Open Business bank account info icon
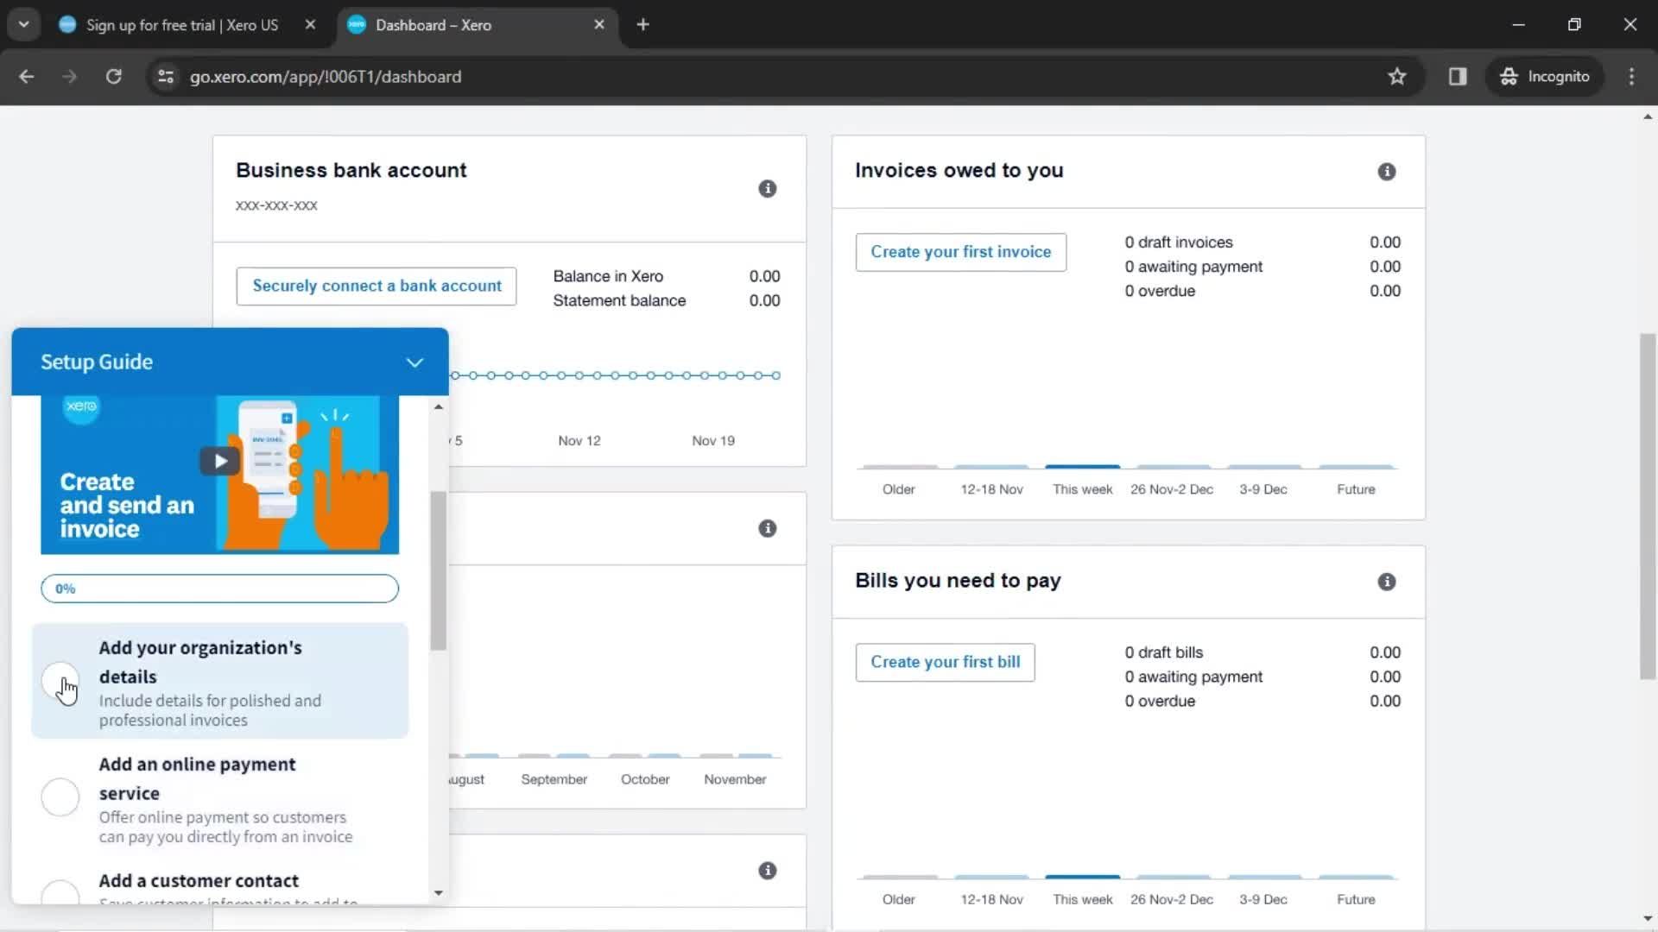1658x932 pixels. (767, 188)
